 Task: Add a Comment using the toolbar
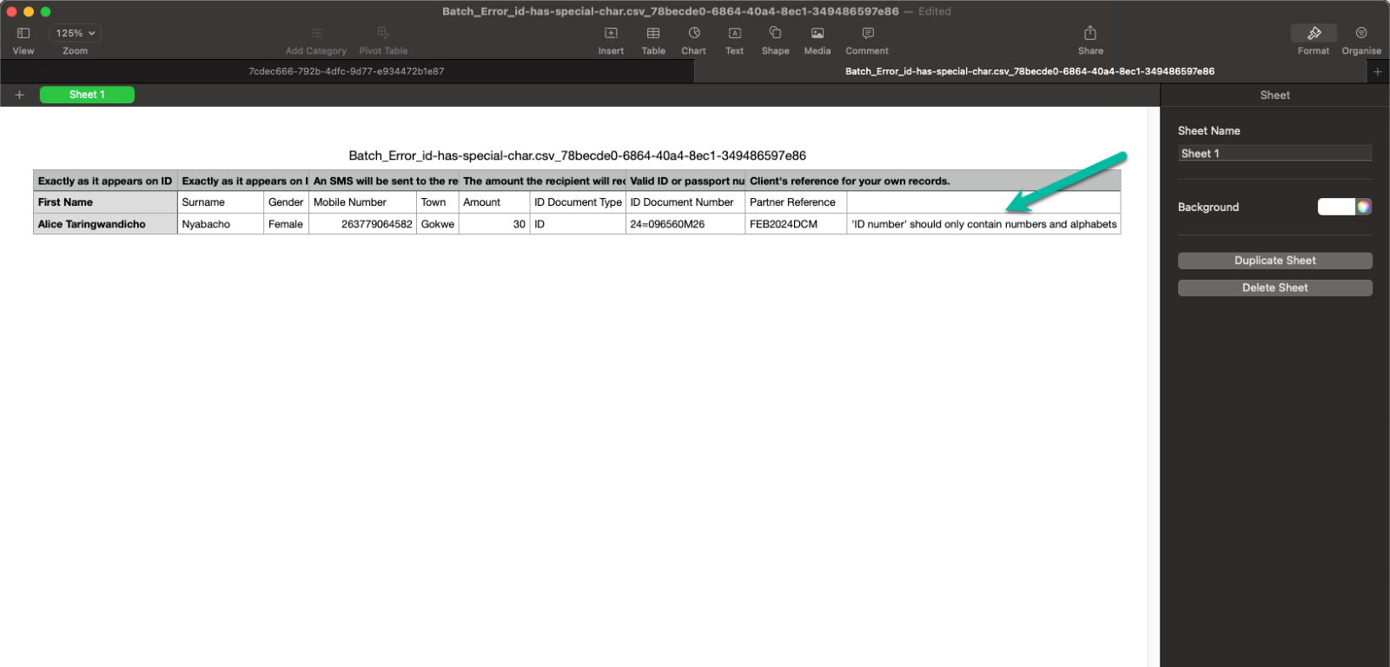tap(867, 33)
